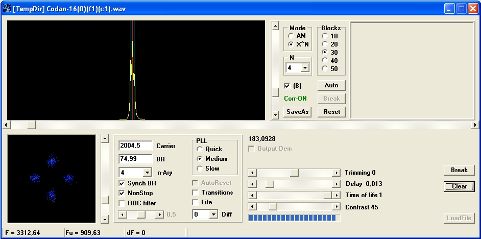Choose 50 blocks radio option

324,69
